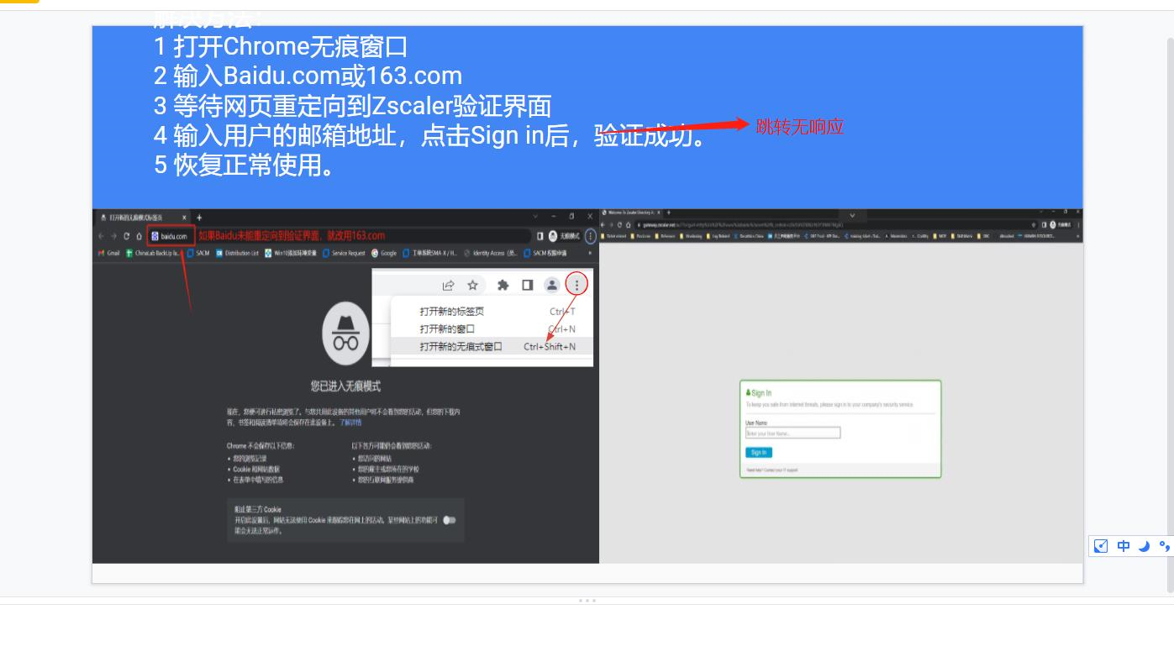Open the Skill Matrix bookmark folder
The image size is (1174, 662).
tap(961, 236)
